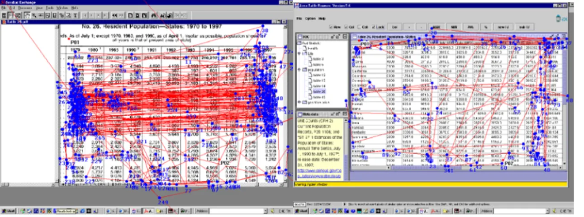584x217 pixels.
Task: Show thumbnails and page in Acrobat toolbar
Action: click(x=18, y=15)
